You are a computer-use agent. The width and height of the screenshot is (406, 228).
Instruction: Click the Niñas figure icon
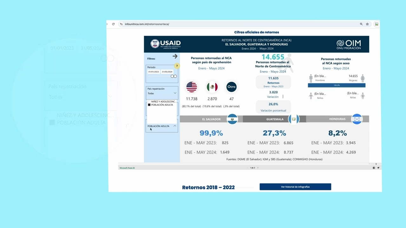pyautogui.click(x=363, y=96)
